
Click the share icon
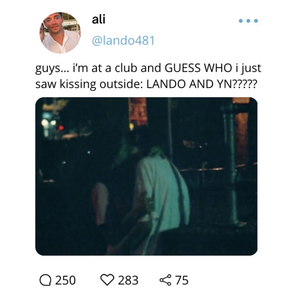(x=165, y=280)
